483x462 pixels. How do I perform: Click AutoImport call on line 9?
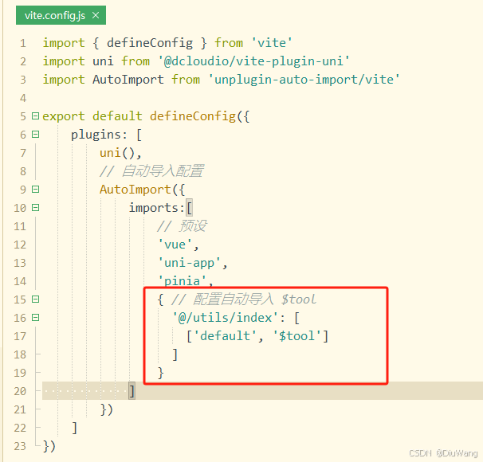tap(135, 190)
